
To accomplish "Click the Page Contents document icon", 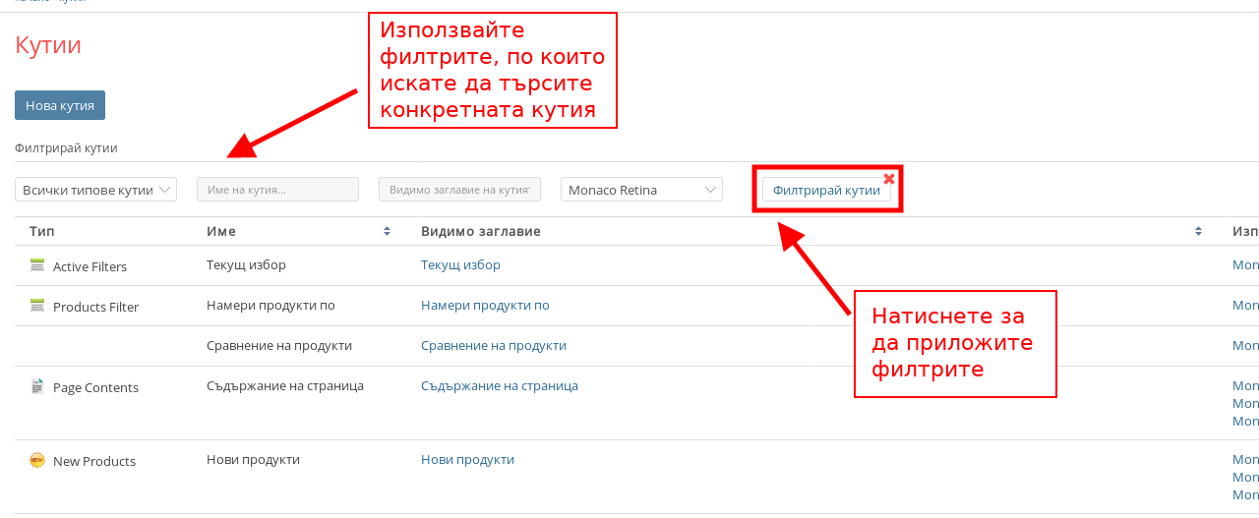I will (37, 386).
